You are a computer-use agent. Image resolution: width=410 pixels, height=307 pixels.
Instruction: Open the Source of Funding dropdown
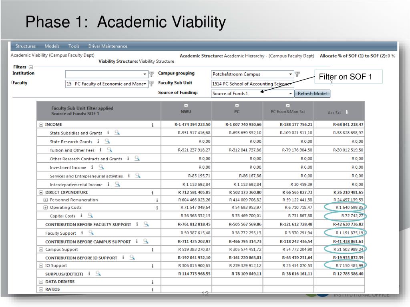point(252,94)
